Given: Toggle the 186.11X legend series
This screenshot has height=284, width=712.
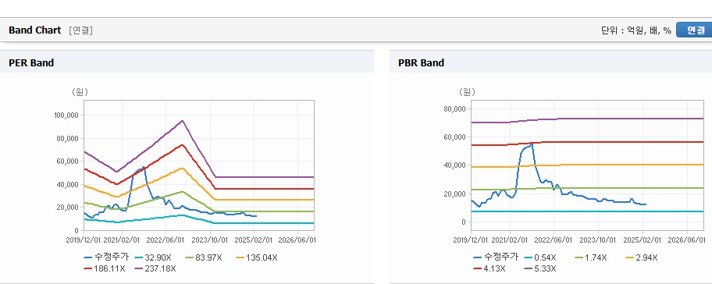Looking at the screenshot, I should point(105,268).
